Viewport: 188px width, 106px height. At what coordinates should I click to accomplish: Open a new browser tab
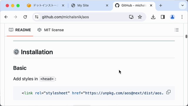tap(161, 5)
